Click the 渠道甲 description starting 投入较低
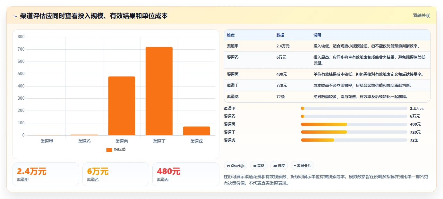The image size is (443, 199). [367, 46]
